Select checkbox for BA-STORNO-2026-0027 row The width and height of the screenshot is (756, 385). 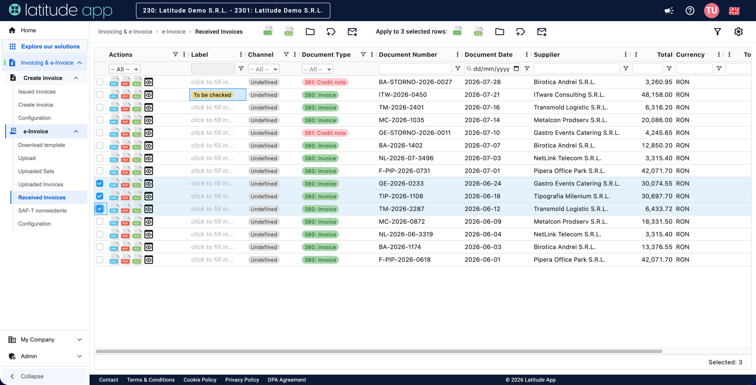coord(100,82)
